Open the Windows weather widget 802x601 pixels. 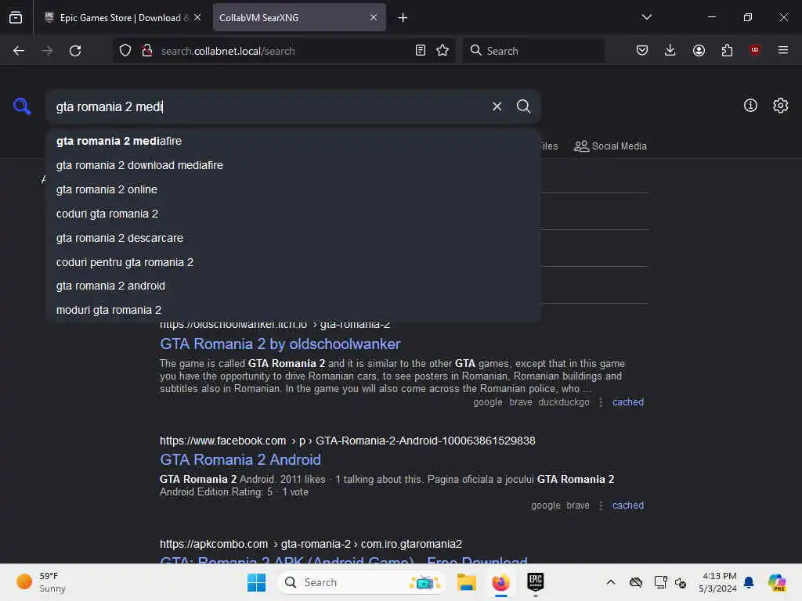[x=41, y=582]
